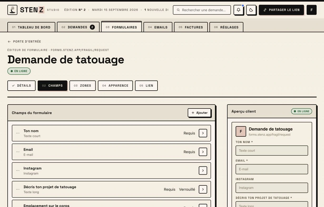324x207 pixels.
Task: Grab the drag handle of Ton nom
Action: (18, 133)
